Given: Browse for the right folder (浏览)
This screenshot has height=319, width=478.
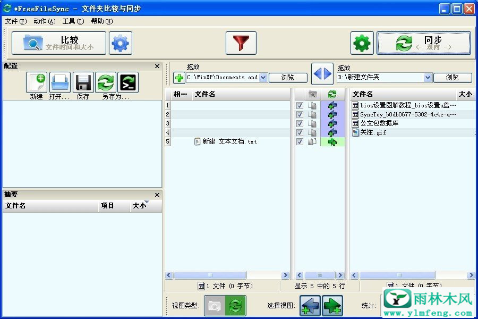Looking at the screenshot, I should 453,78.
